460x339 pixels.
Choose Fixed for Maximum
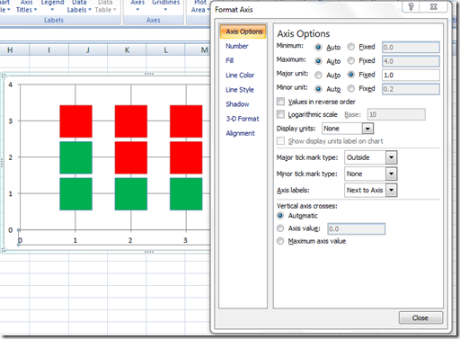(351, 61)
